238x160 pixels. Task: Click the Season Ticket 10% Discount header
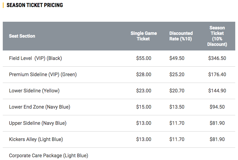(x=217, y=36)
